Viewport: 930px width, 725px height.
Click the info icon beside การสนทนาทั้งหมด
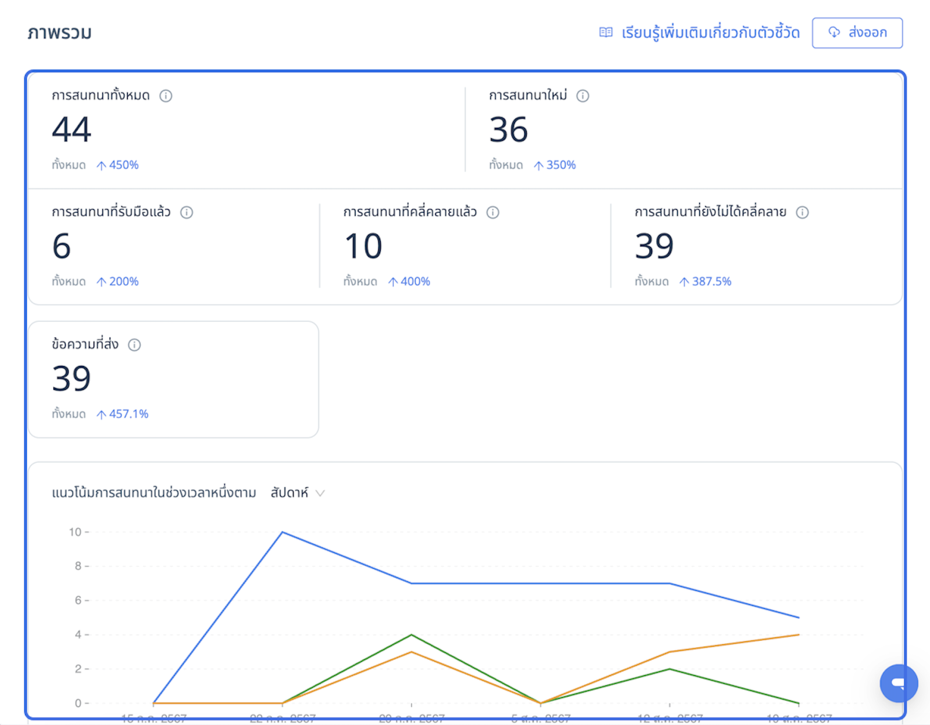coord(166,96)
